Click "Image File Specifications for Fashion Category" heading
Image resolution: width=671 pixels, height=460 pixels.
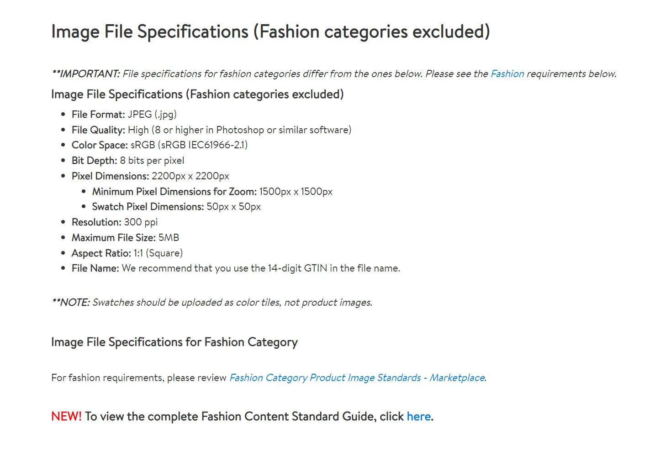coord(174,342)
